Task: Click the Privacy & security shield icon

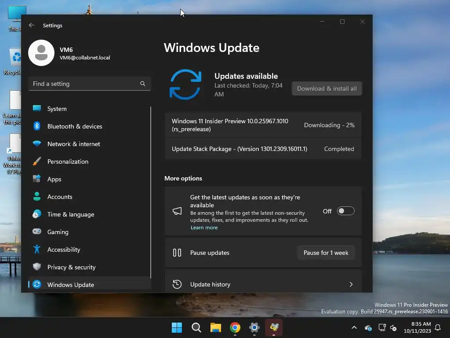Action: pos(37,267)
